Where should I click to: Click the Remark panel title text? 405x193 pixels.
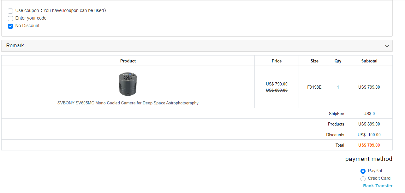coord(15,46)
